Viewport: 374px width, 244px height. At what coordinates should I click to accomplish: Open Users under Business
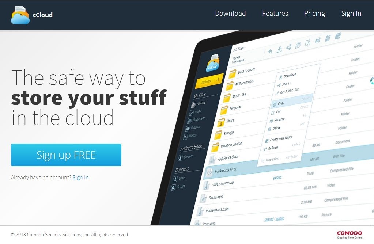pos(179,178)
